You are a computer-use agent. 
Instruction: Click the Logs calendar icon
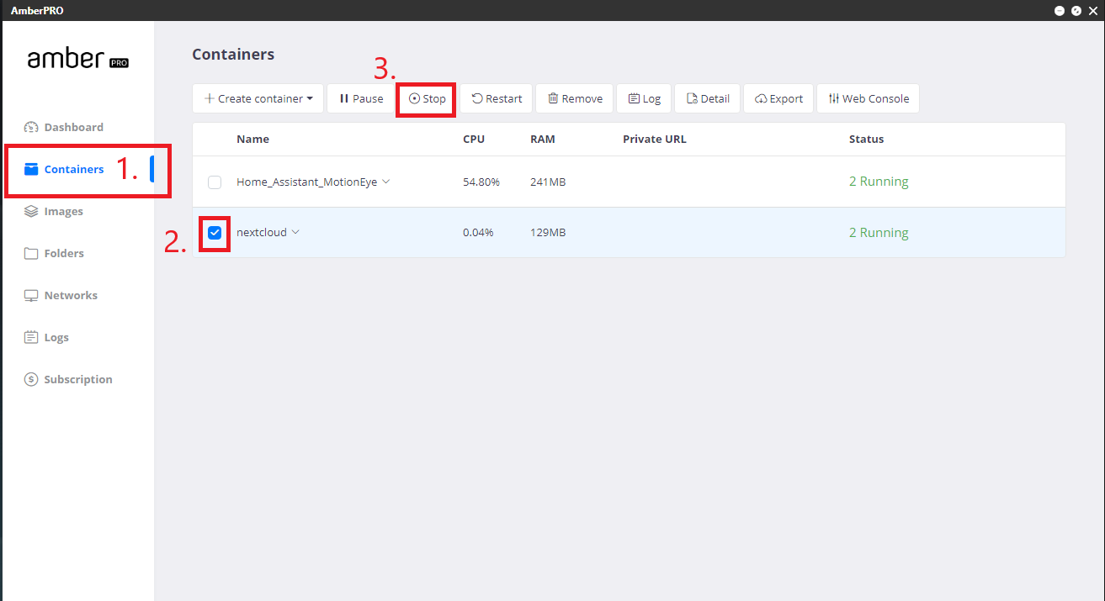tap(31, 338)
